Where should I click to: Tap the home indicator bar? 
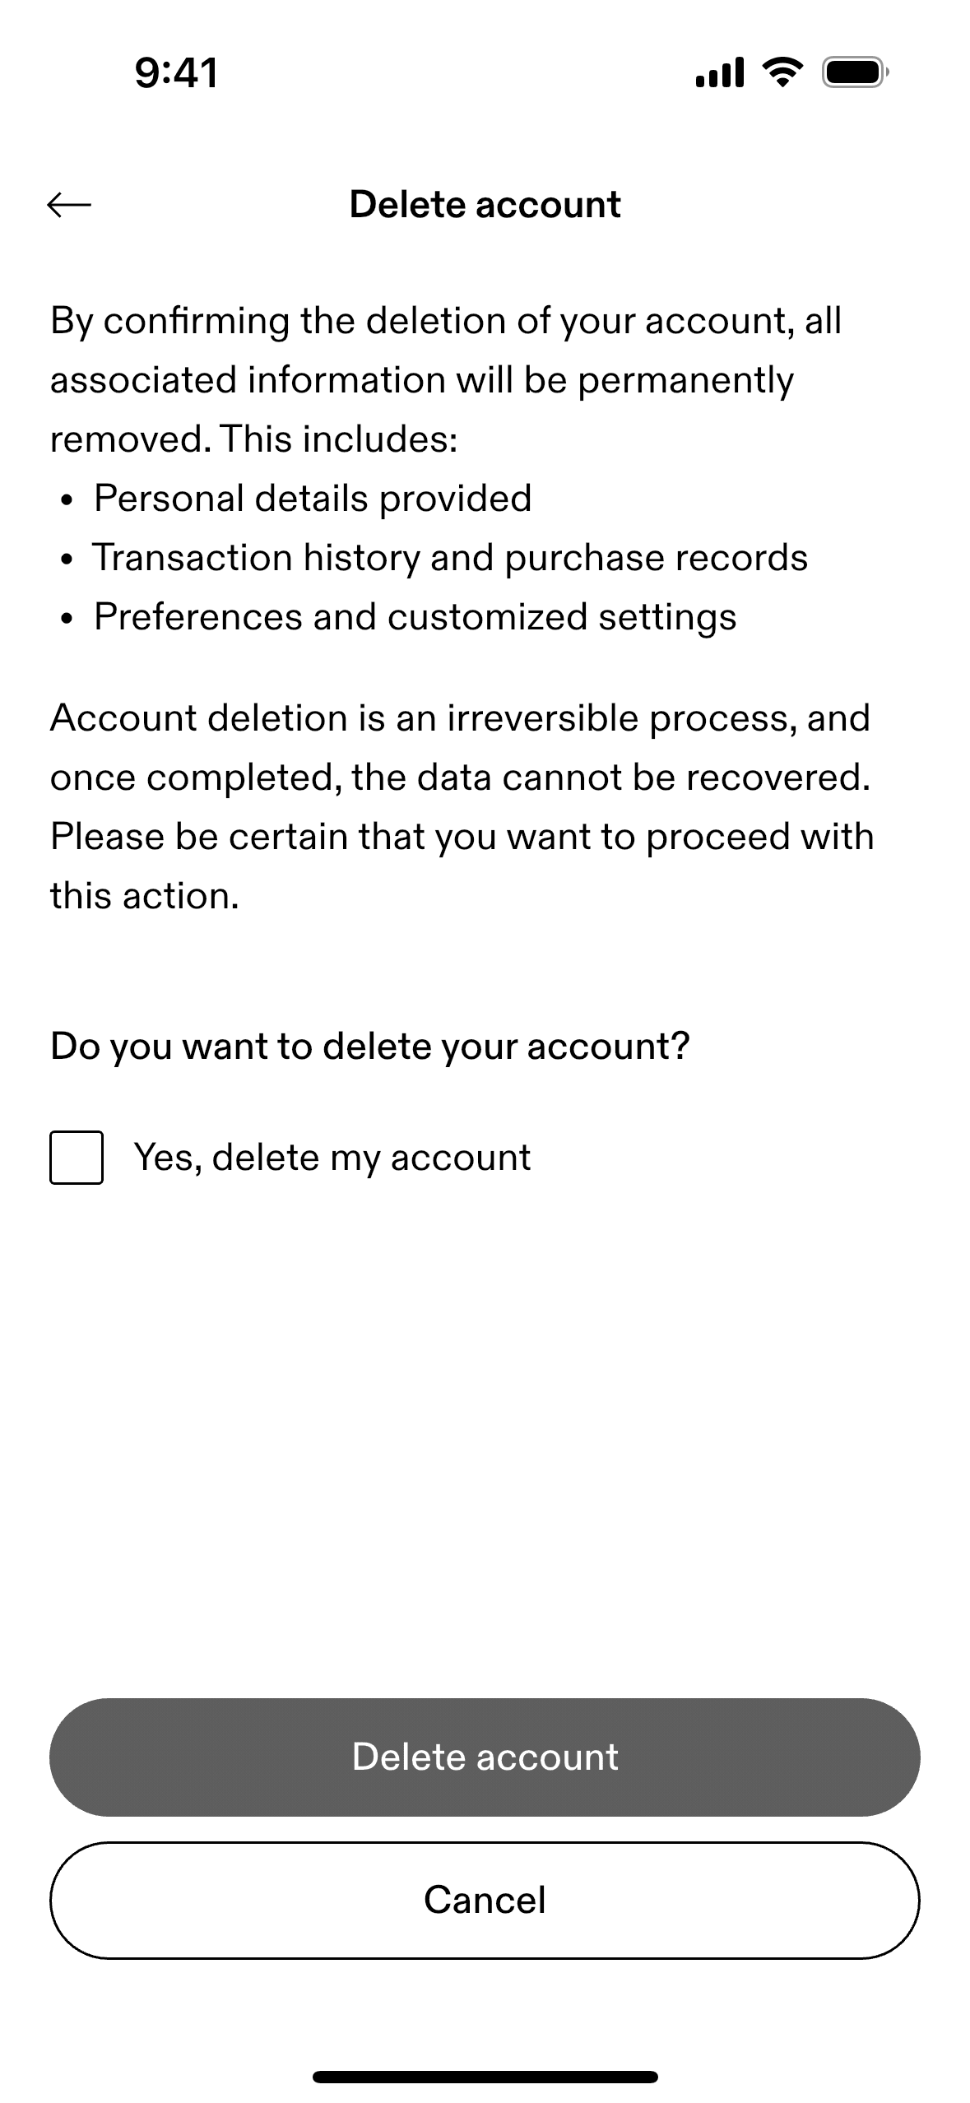click(485, 2077)
